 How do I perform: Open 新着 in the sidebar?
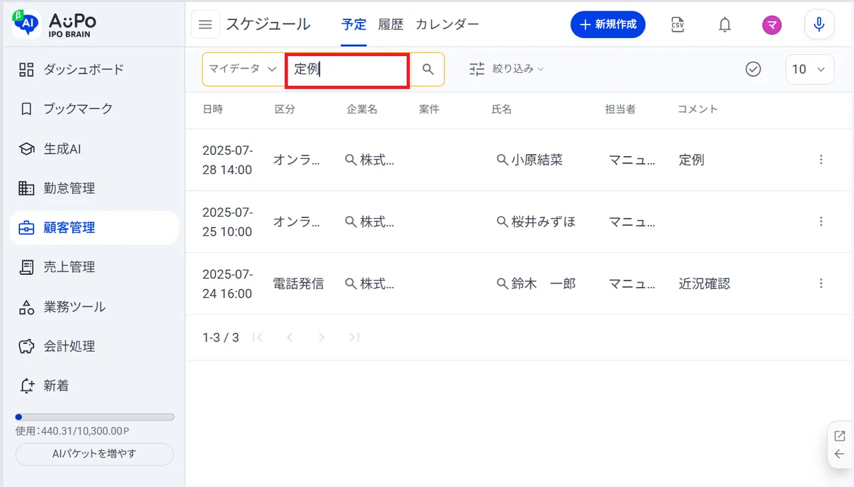click(95, 386)
